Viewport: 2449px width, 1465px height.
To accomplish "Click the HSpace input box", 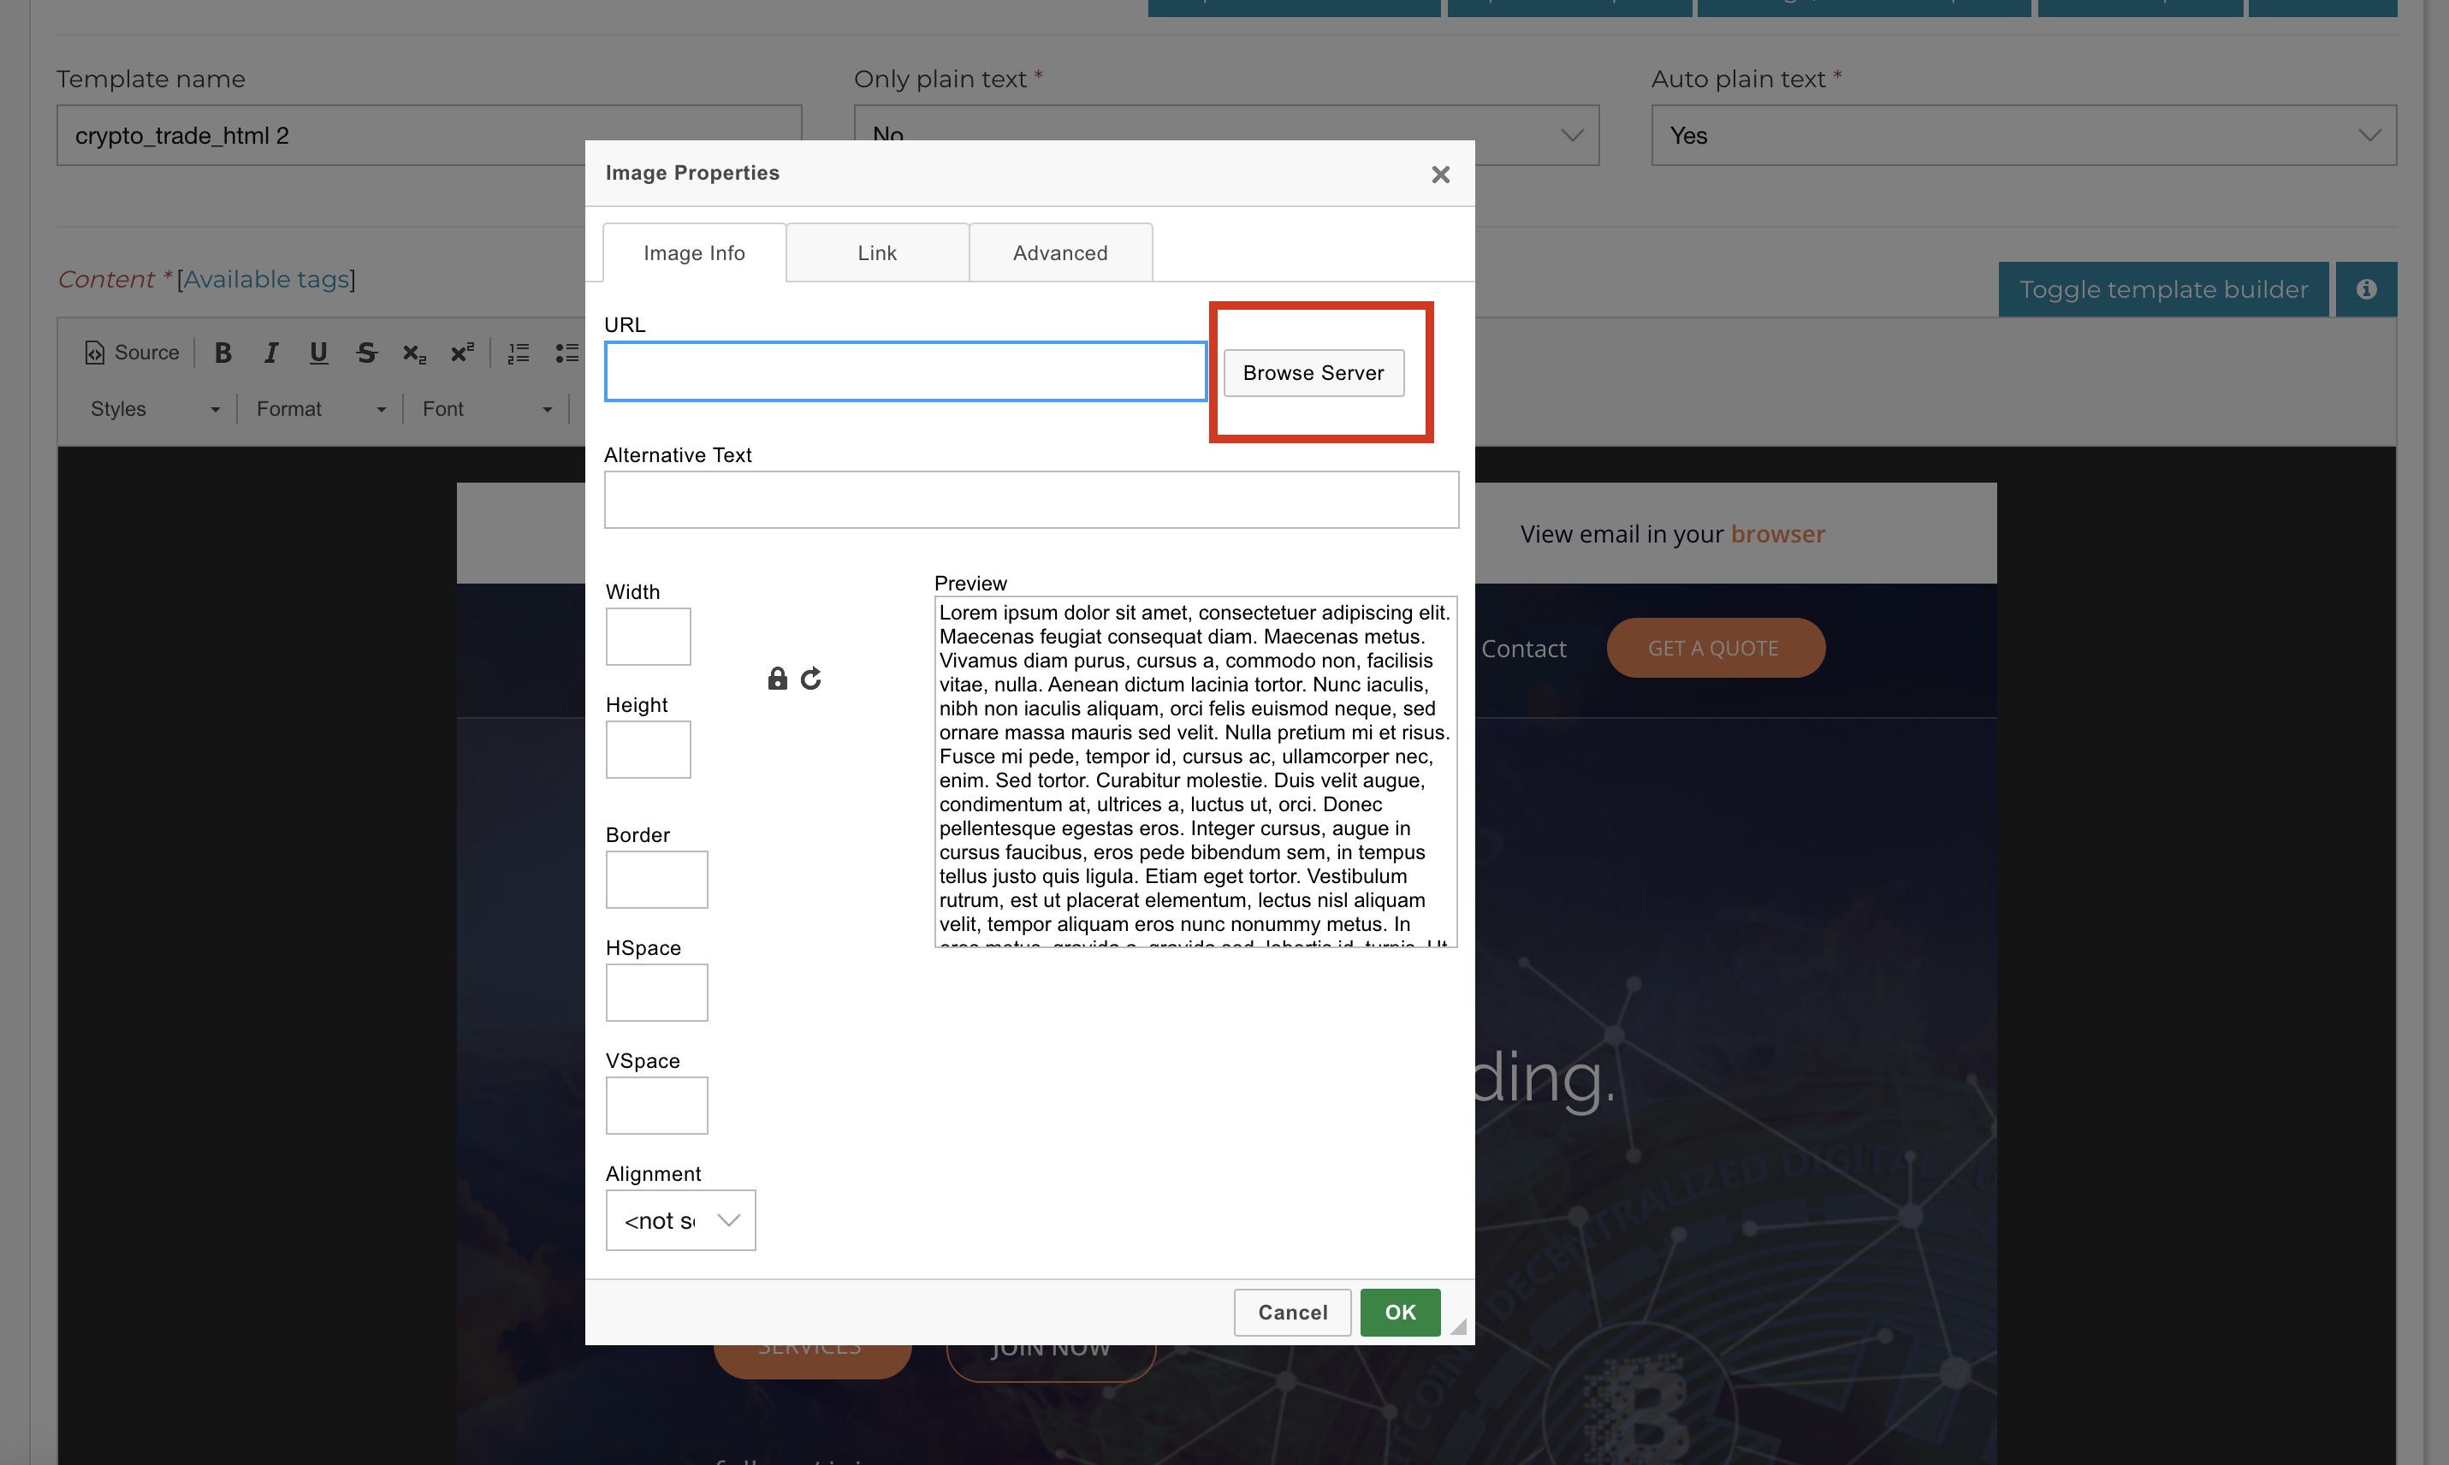I will pos(656,992).
